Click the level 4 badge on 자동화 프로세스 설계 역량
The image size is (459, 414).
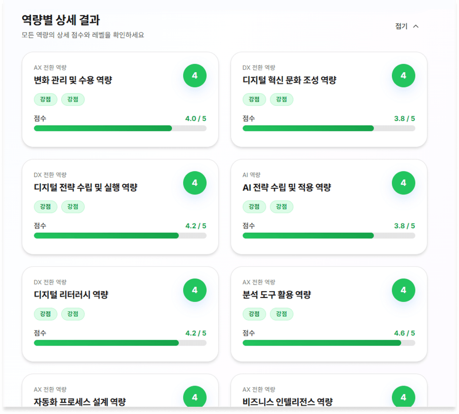[195, 397]
